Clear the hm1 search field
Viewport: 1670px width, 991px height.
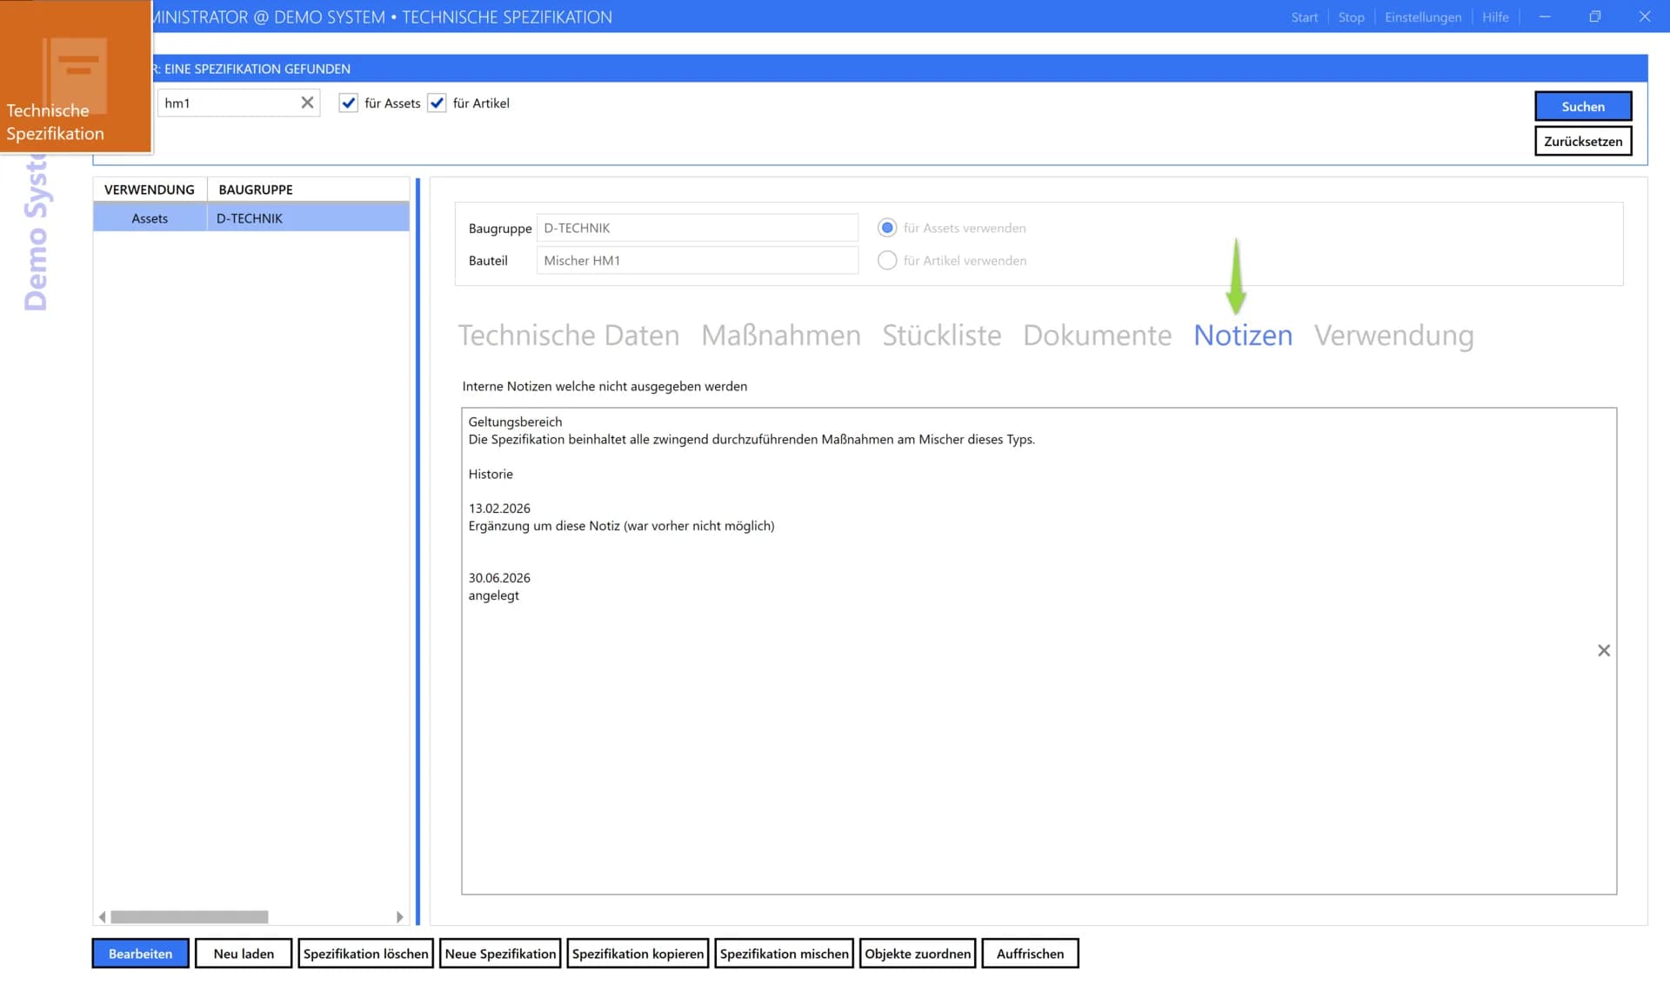point(307,103)
